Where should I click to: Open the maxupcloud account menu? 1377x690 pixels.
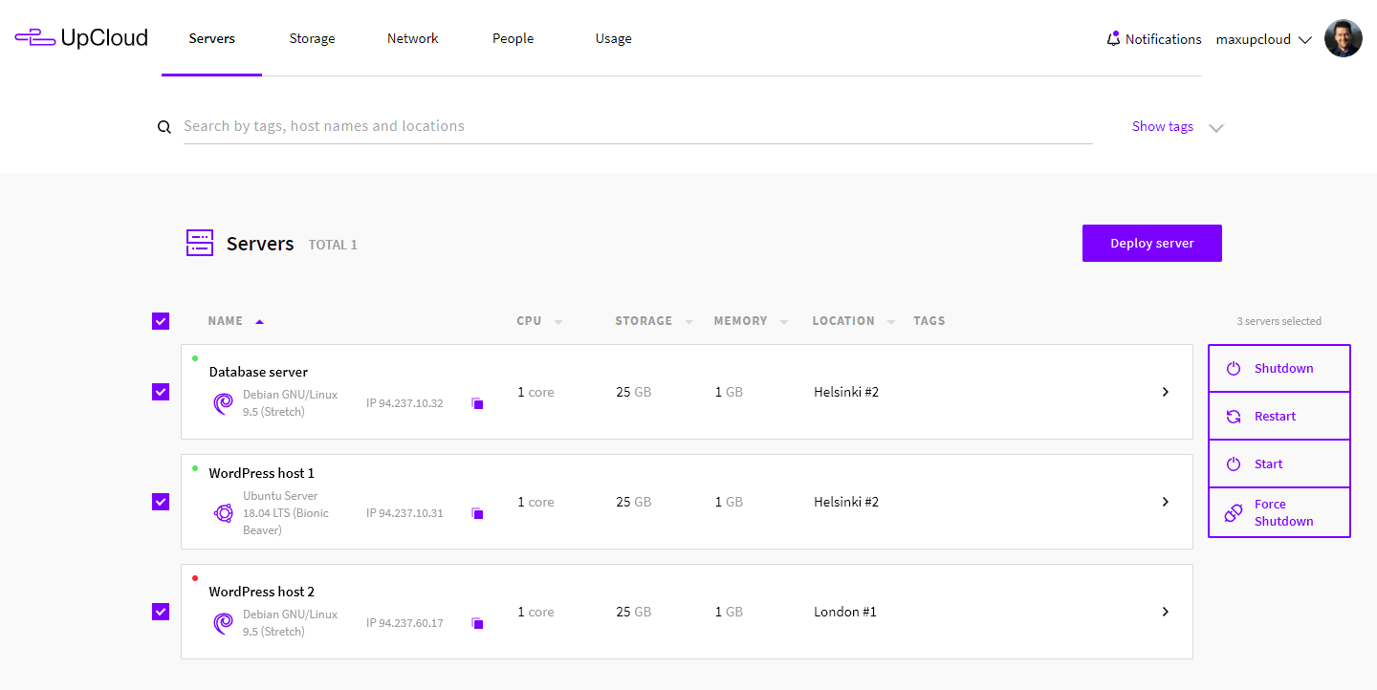coord(1263,39)
